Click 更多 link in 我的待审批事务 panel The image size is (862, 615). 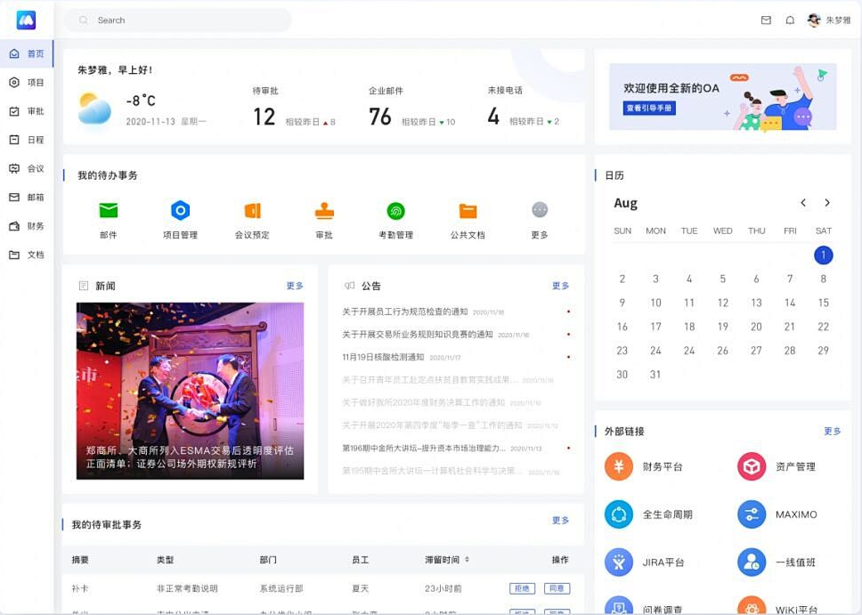tap(560, 520)
